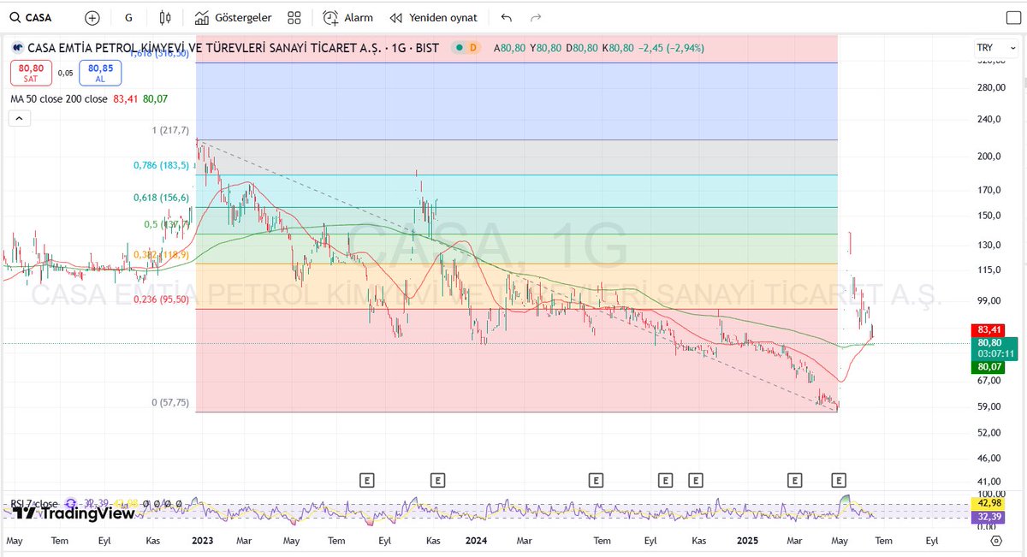This screenshot has height=557, width=1027.
Task: Click earnings E marker above Kas 2023
Action: click(x=437, y=480)
